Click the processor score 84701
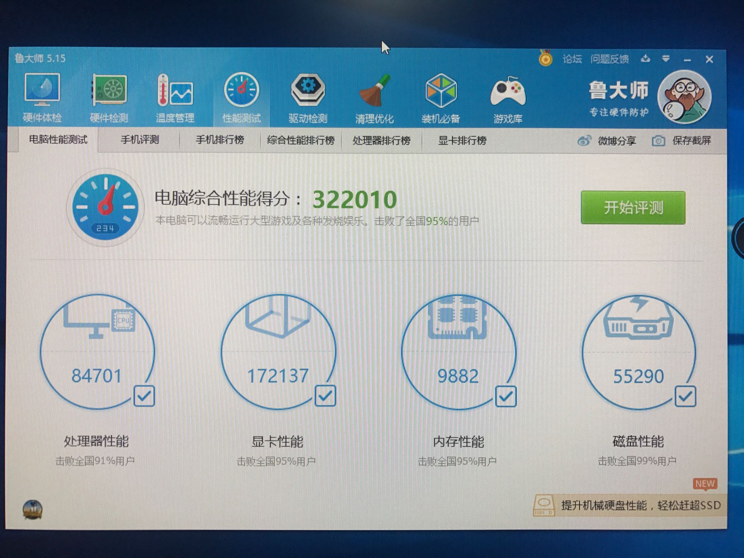The height and width of the screenshot is (558, 744). pos(97,376)
